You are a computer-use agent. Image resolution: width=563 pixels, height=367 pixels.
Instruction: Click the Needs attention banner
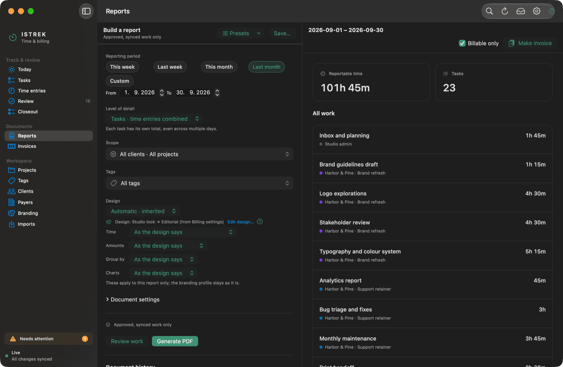[49, 339]
